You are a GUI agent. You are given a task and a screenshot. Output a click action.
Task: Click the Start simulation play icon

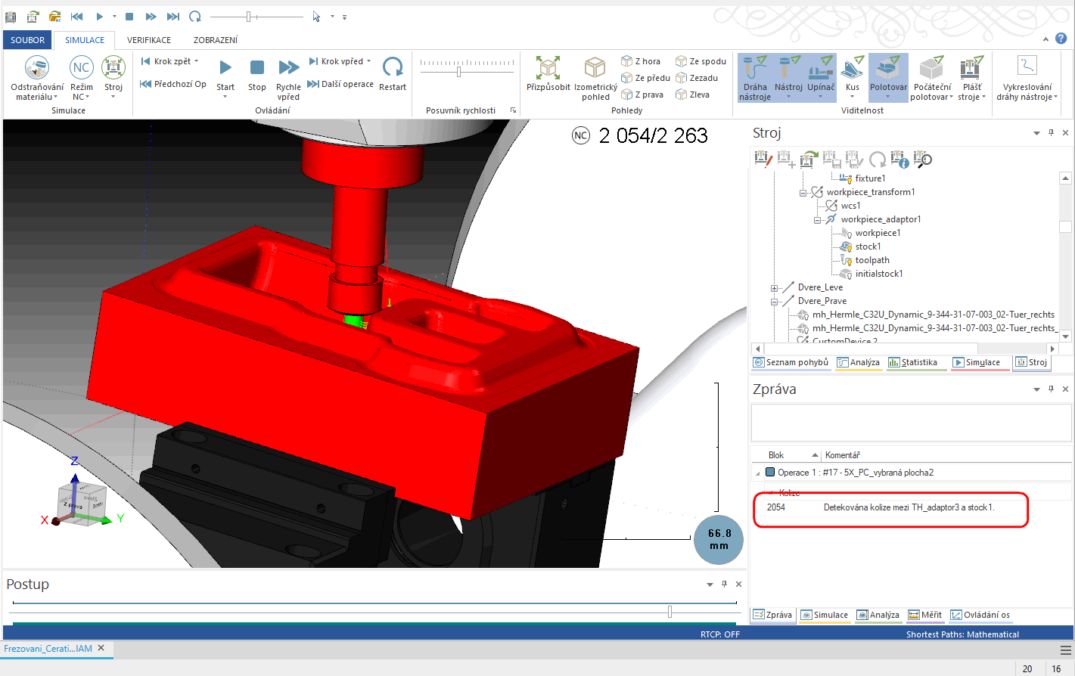[225, 68]
